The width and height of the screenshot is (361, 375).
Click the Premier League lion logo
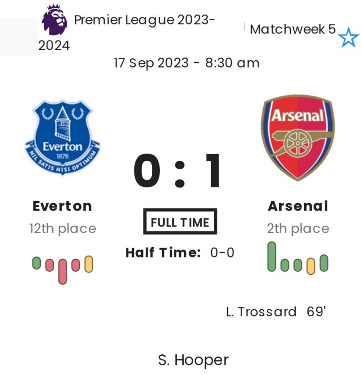tap(55, 20)
